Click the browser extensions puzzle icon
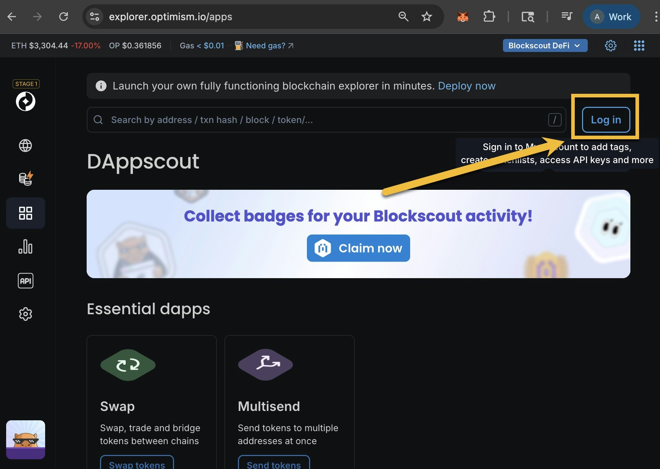660x469 pixels. tap(490, 17)
